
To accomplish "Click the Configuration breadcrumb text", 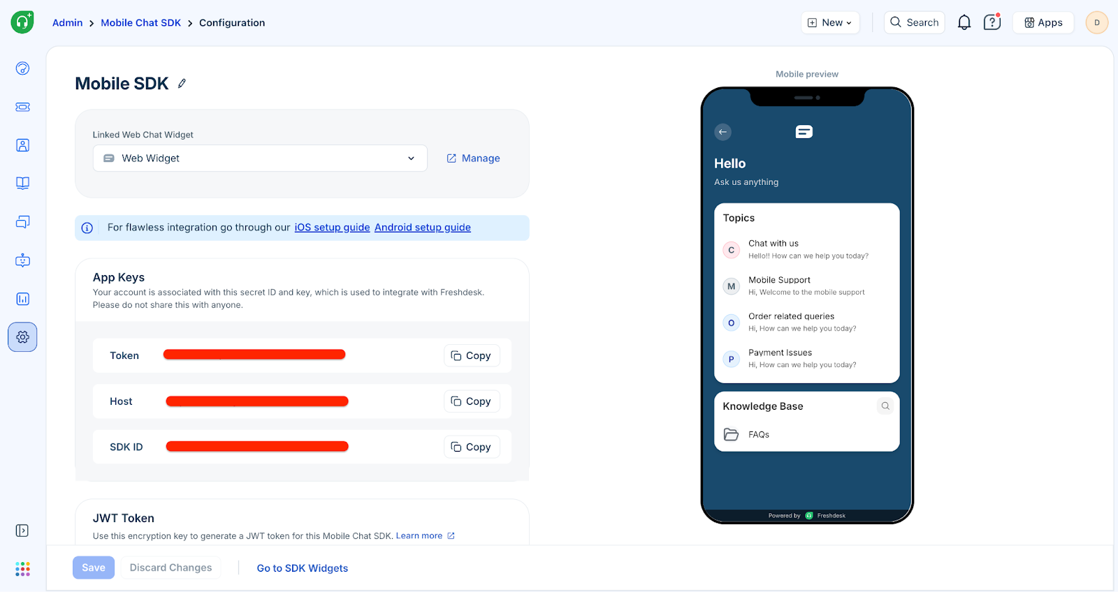I will (x=232, y=22).
